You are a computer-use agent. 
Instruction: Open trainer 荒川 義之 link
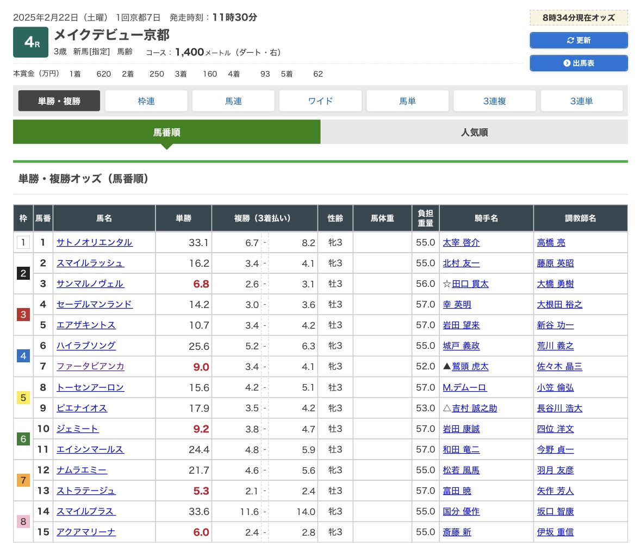click(x=555, y=346)
